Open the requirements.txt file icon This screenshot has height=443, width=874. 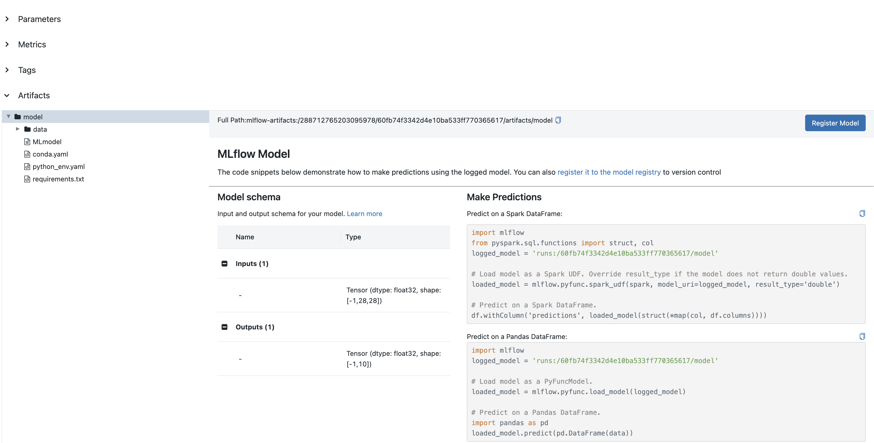pos(27,179)
